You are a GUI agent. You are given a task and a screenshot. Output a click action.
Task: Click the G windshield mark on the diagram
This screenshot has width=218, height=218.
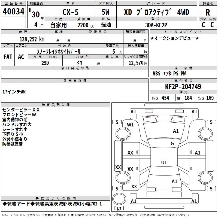pyautogui.click(x=172, y=144)
